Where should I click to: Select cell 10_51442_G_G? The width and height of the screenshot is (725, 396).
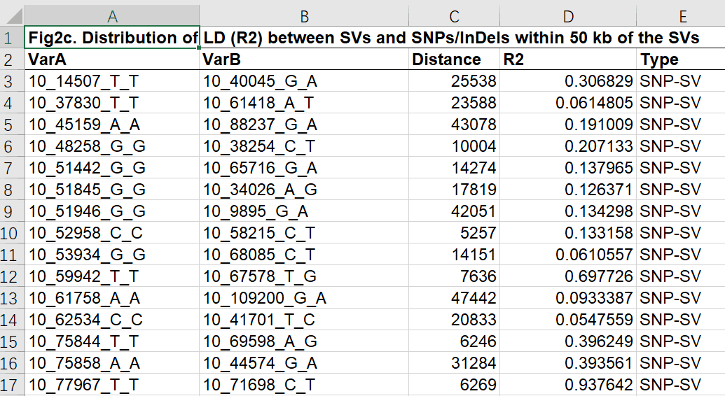coord(112,168)
